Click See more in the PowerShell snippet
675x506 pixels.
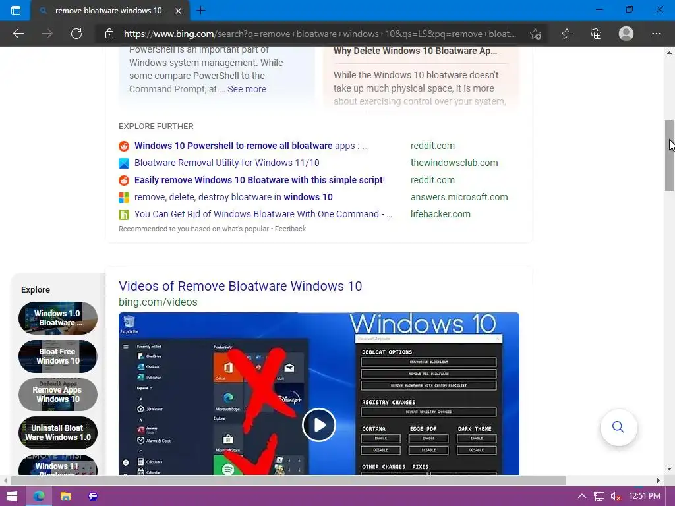point(247,89)
